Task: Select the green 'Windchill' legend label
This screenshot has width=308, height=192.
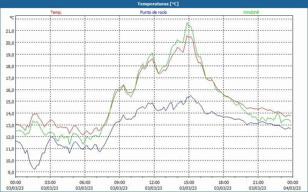Action: (x=251, y=12)
